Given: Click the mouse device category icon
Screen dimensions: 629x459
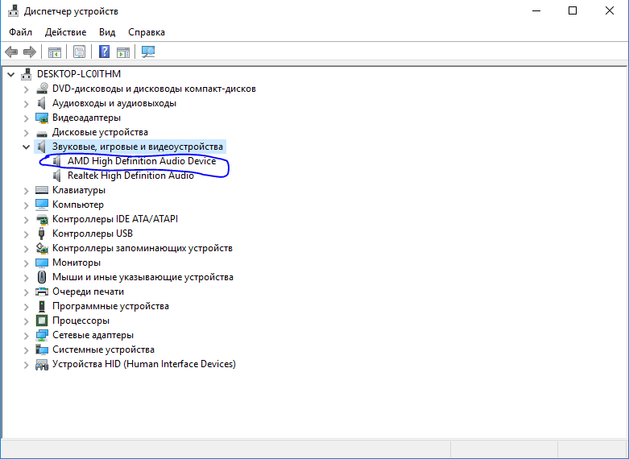Looking at the screenshot, I should click(x=42, y=277).
